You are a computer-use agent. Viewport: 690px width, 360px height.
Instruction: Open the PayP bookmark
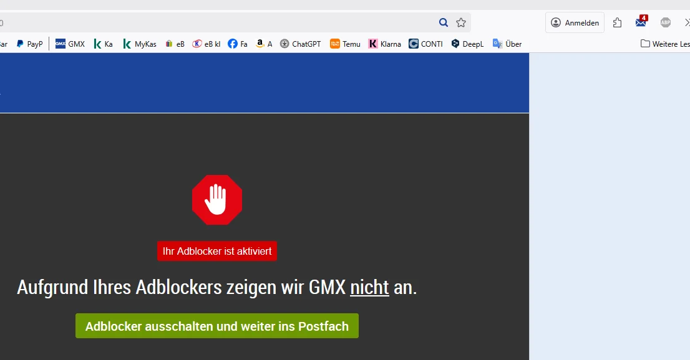point(29,44)
